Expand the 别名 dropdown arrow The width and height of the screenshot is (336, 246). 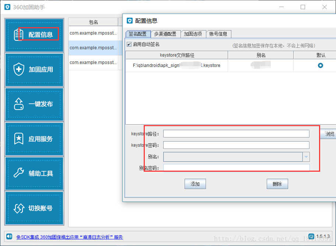point(306,157)
